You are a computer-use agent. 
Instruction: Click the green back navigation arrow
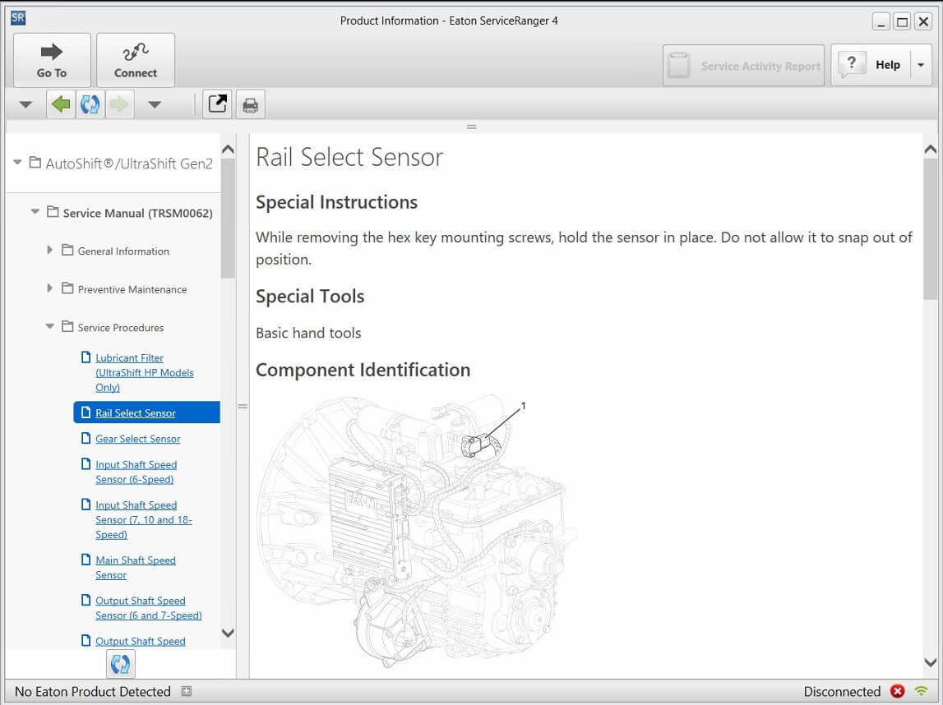(61, 104)
